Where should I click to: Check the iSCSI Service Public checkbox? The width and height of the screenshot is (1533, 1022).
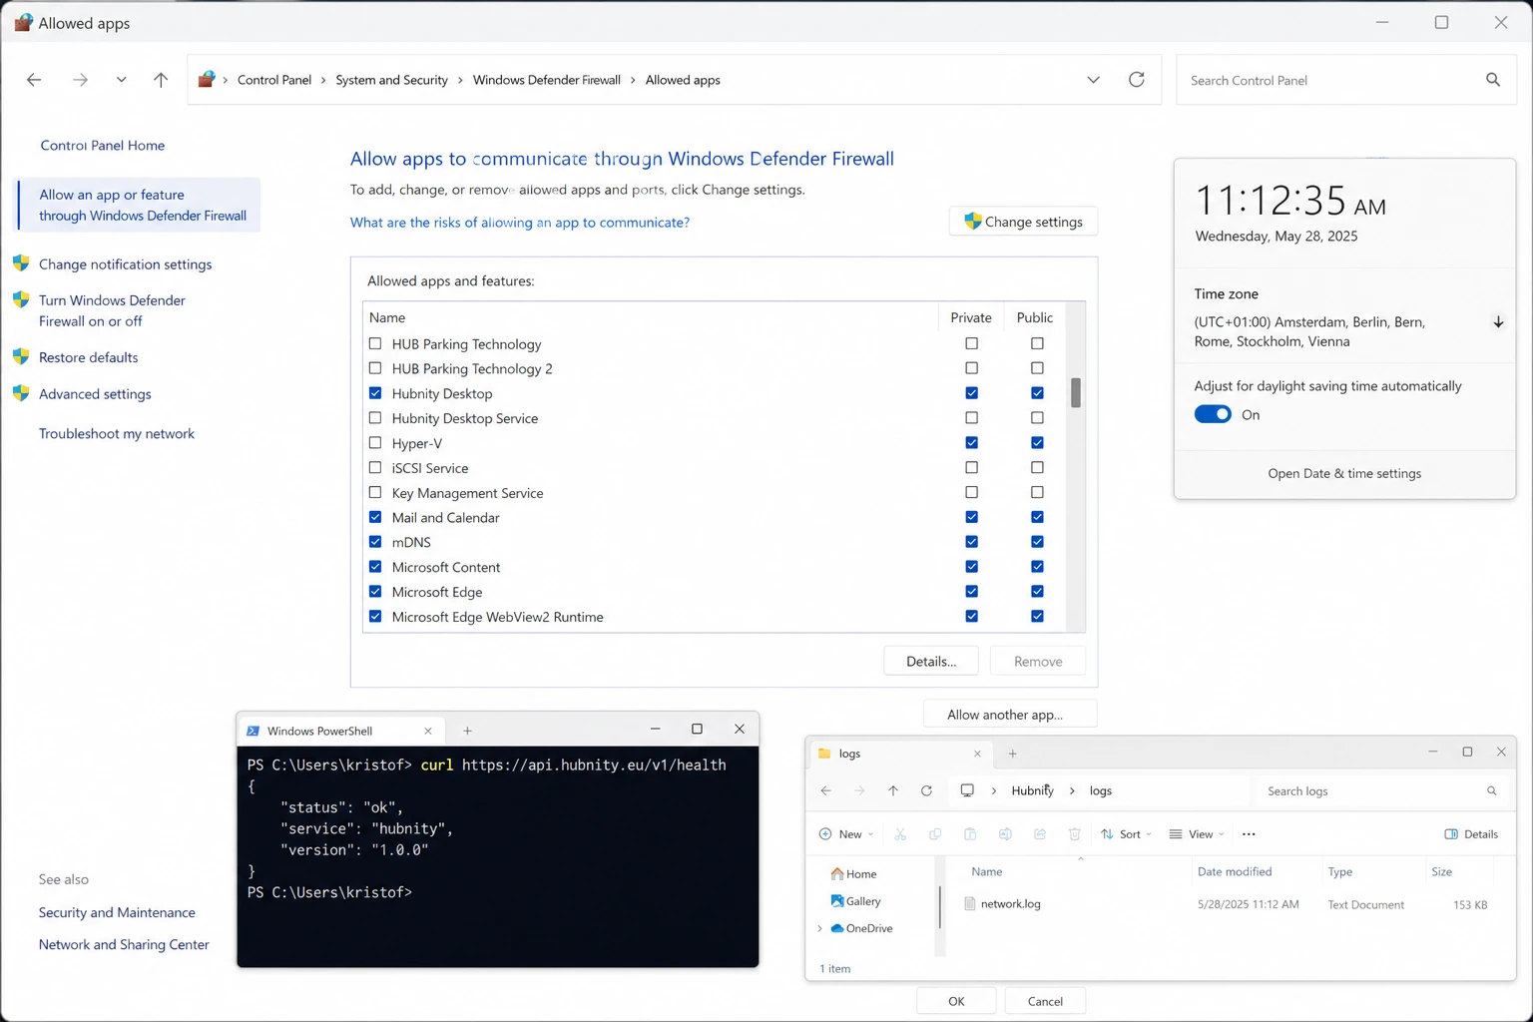(x=1037, y=467)
